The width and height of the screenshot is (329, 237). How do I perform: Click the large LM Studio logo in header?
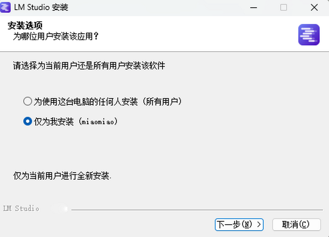(309, 35)
